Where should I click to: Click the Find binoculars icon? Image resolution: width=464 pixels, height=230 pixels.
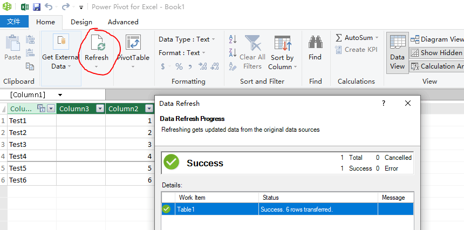pos(315,42)
